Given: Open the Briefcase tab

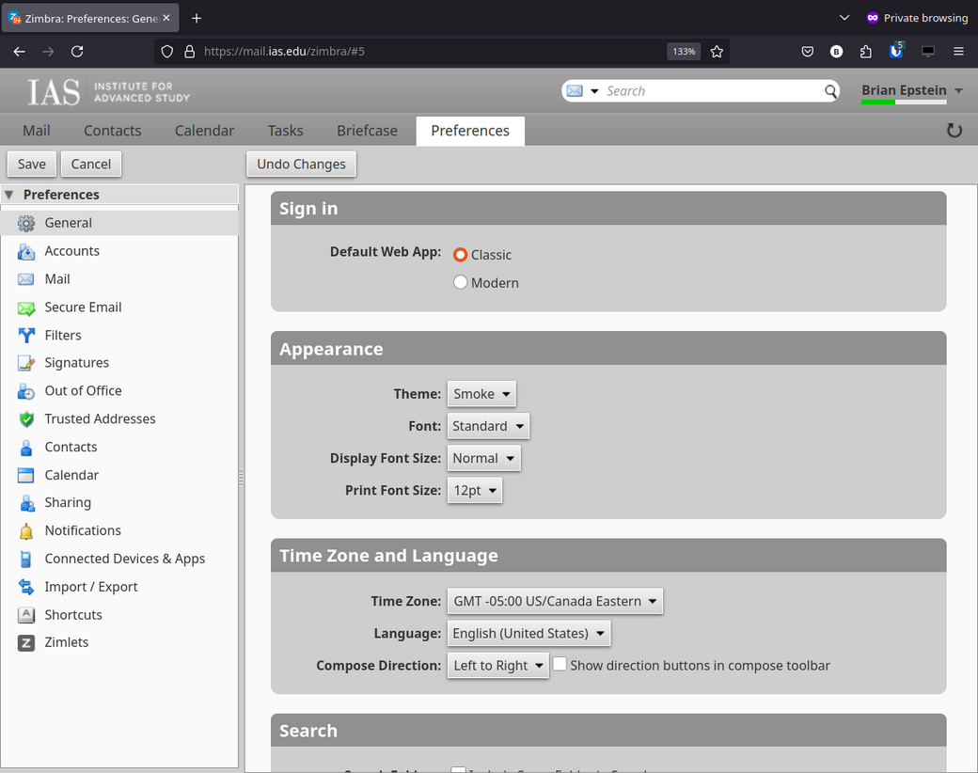Looking at the screenshot, I should click(367, 131).
